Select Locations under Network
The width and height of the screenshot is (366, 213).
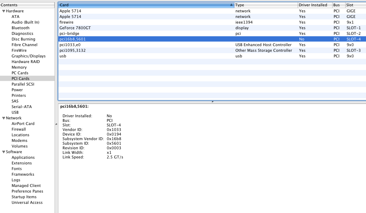(20, 135)
